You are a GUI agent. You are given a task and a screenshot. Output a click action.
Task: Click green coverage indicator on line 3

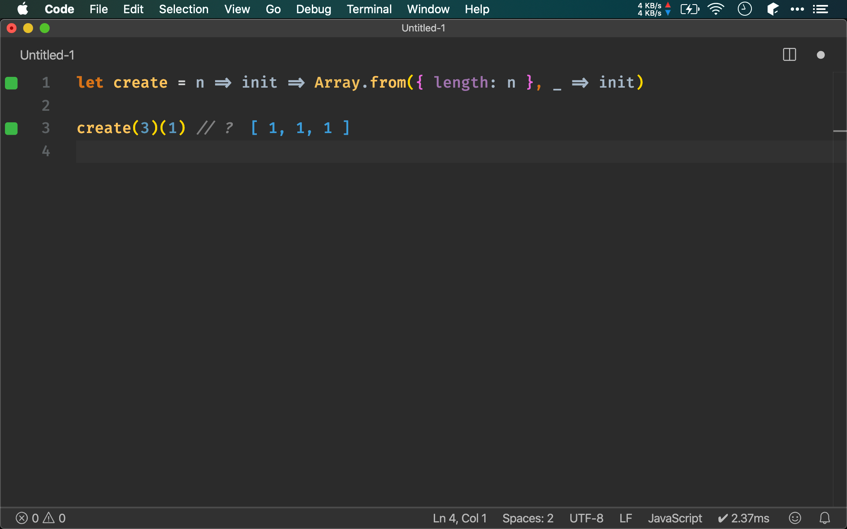[x=11, y=129]
